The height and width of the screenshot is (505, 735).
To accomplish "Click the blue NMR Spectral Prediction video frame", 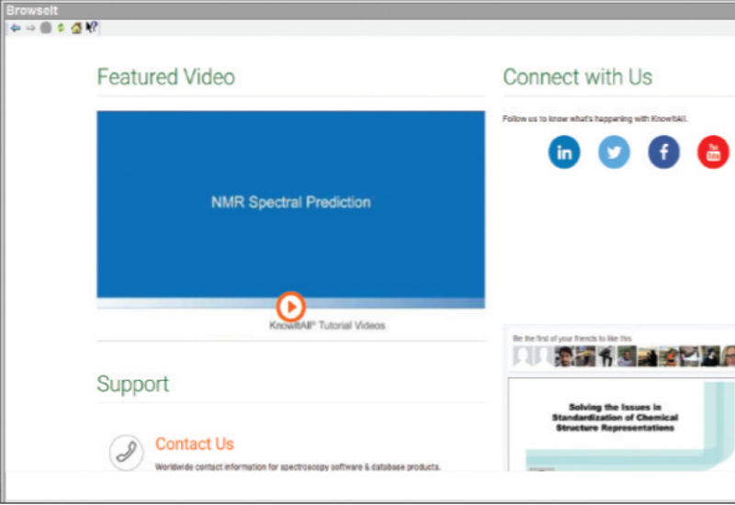I will pos(290,202).
